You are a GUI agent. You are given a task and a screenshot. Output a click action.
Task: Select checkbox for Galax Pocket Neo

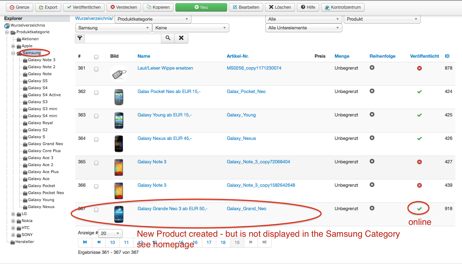click(x=96, y=93)
